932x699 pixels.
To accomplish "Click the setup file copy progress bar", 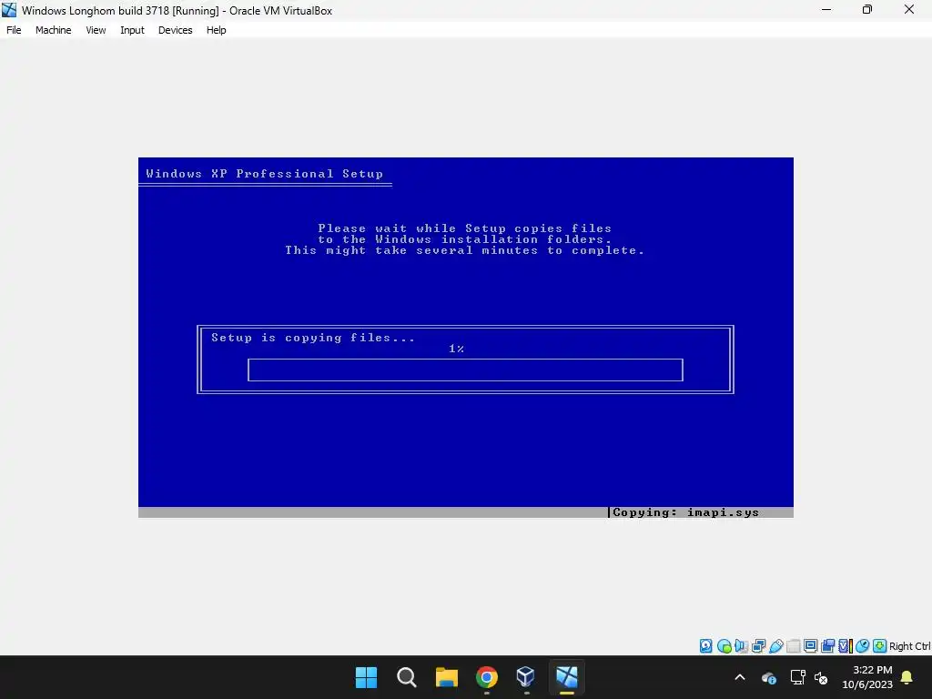I will click(x=465, y=370).
